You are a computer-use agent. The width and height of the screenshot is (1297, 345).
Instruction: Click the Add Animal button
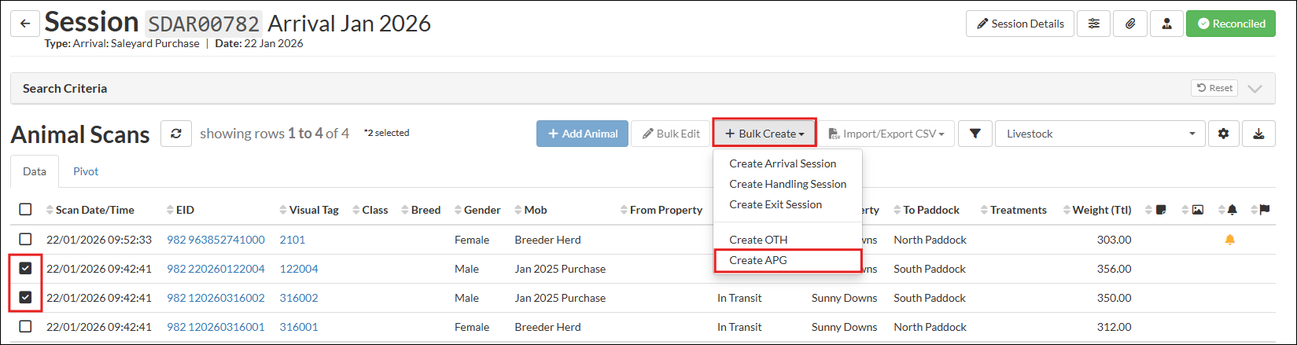[x=582, y=134]
